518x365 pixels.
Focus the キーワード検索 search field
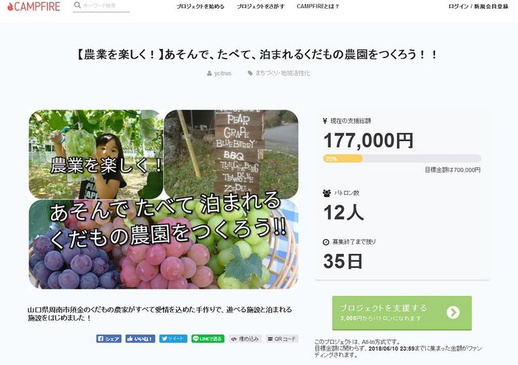(102, 6)
